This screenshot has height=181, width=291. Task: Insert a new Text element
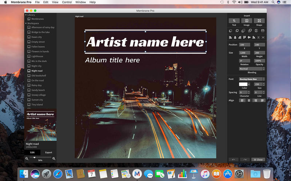pos(234,21)
